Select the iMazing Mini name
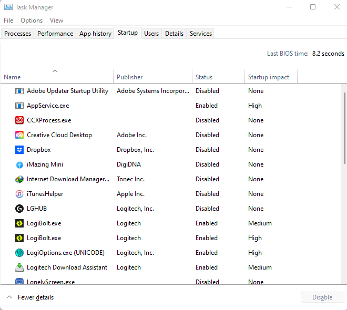 tap(45, 164)
